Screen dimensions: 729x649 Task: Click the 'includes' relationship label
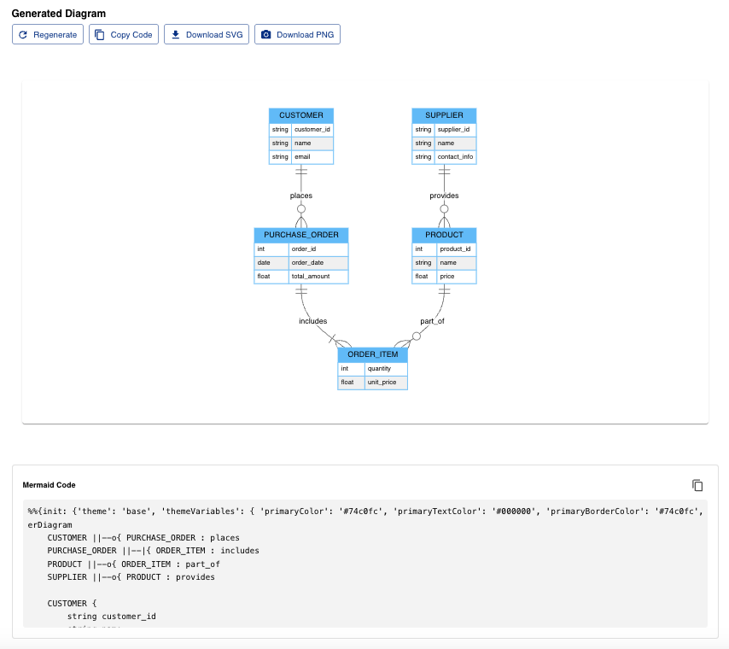[313, 321]
